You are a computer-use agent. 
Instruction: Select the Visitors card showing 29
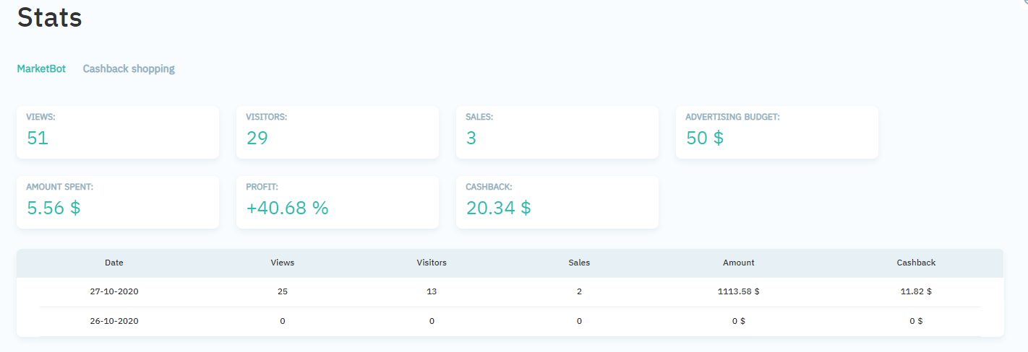point(338,133)
